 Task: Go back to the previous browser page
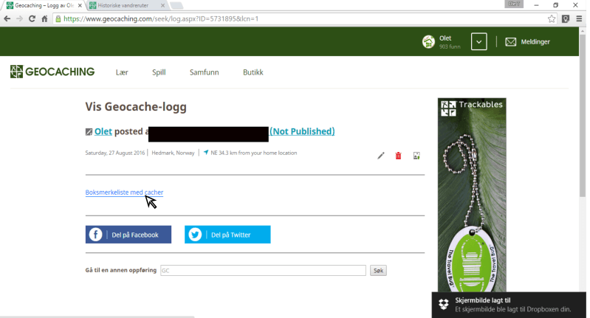point(7,18)
